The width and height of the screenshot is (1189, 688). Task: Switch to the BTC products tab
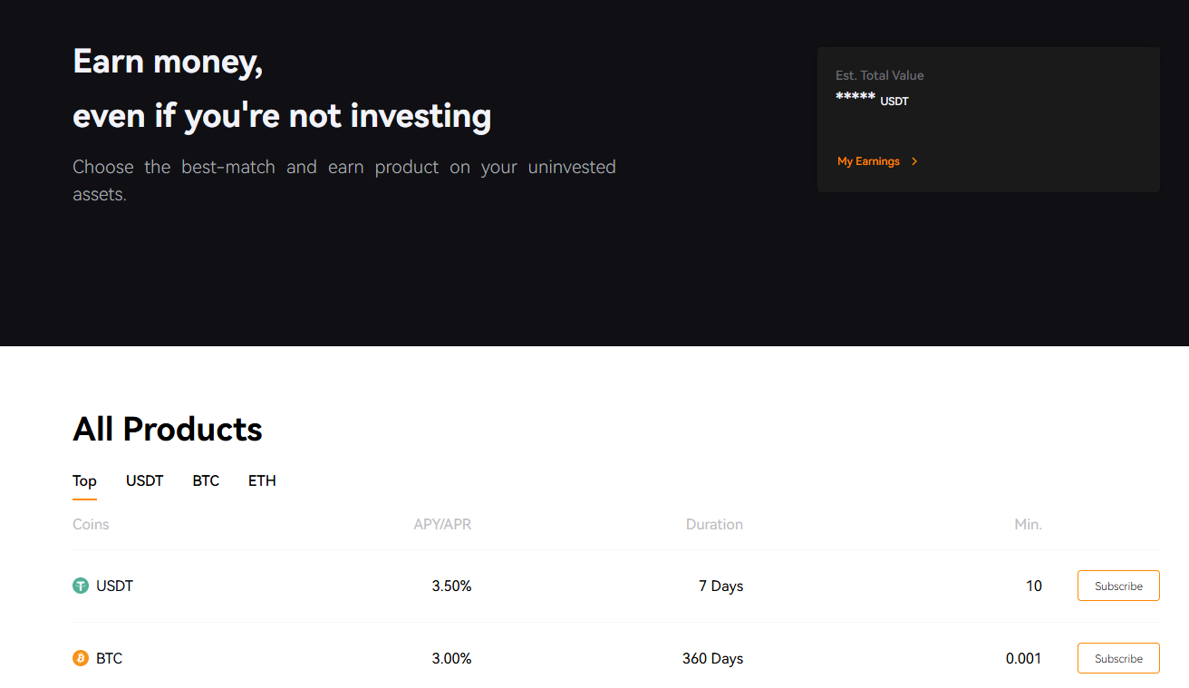pyautogui.click(x=206, y=481)
